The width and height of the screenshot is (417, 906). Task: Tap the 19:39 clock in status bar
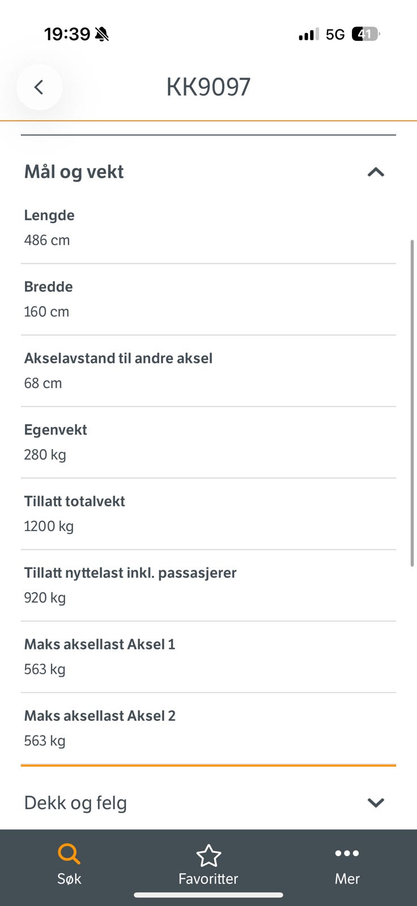(x=67, y=35)
